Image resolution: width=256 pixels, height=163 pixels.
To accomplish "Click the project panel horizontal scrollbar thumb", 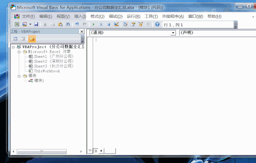I will (x=42, y=151).
